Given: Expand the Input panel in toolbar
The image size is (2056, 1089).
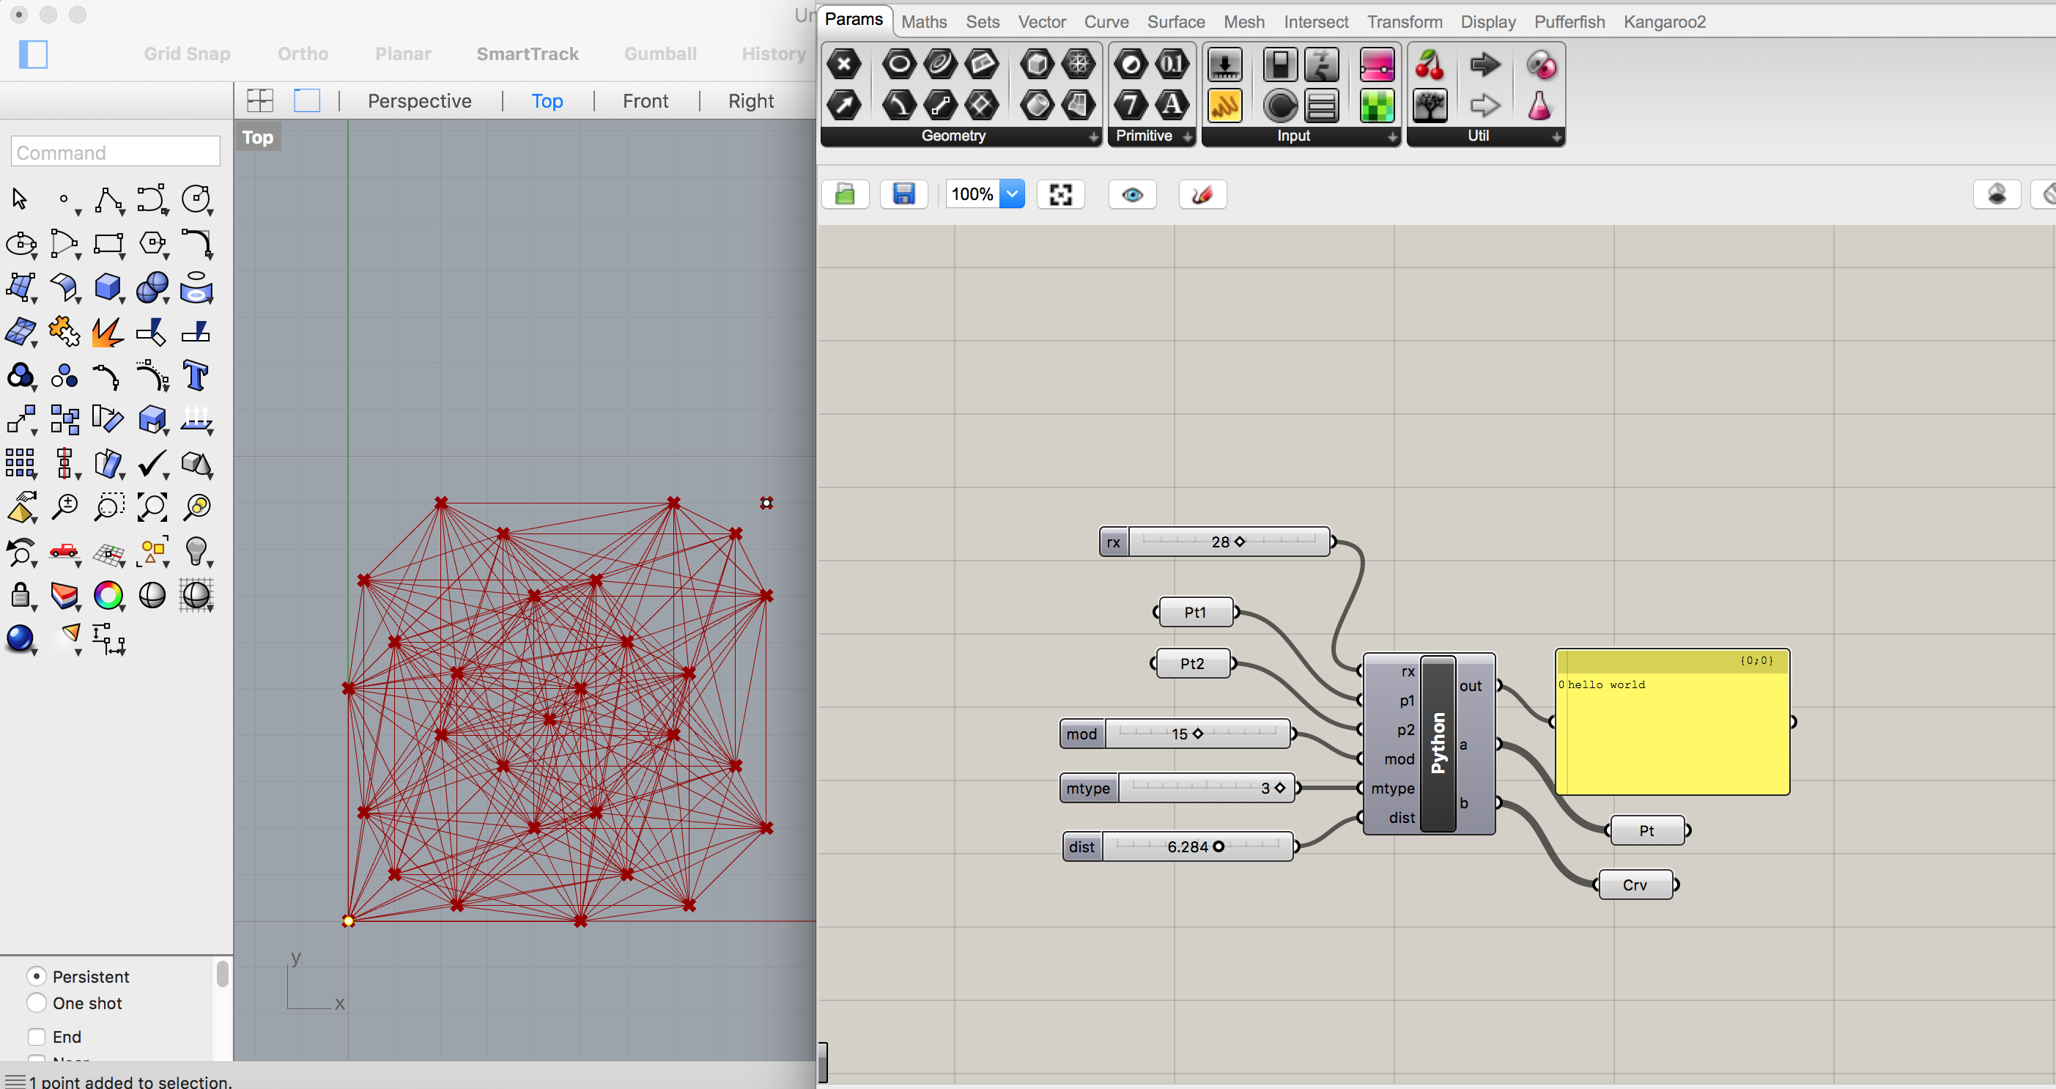Looking at the screenshot, I should point(1391,136).
